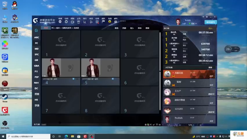Viewport: 247px width, 139px height.
Task: Select the GBA platform category
Action: point(36,66)
